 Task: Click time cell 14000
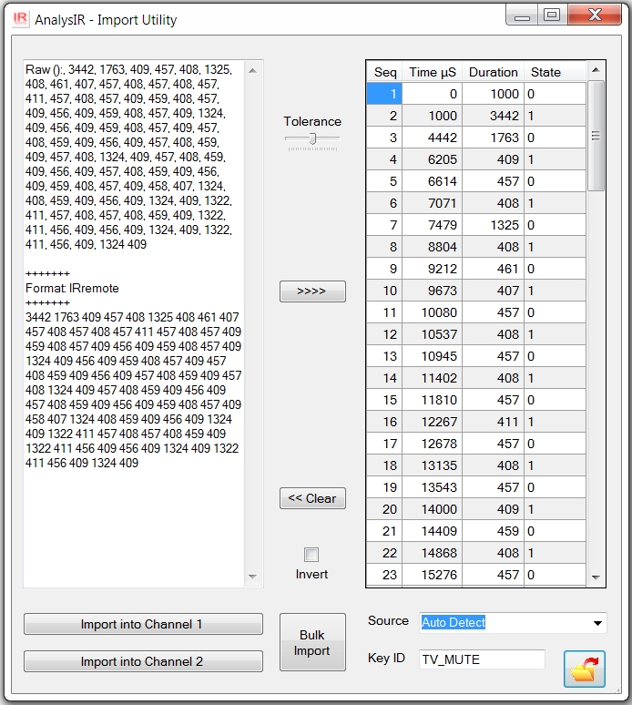(x=432, y=509)
